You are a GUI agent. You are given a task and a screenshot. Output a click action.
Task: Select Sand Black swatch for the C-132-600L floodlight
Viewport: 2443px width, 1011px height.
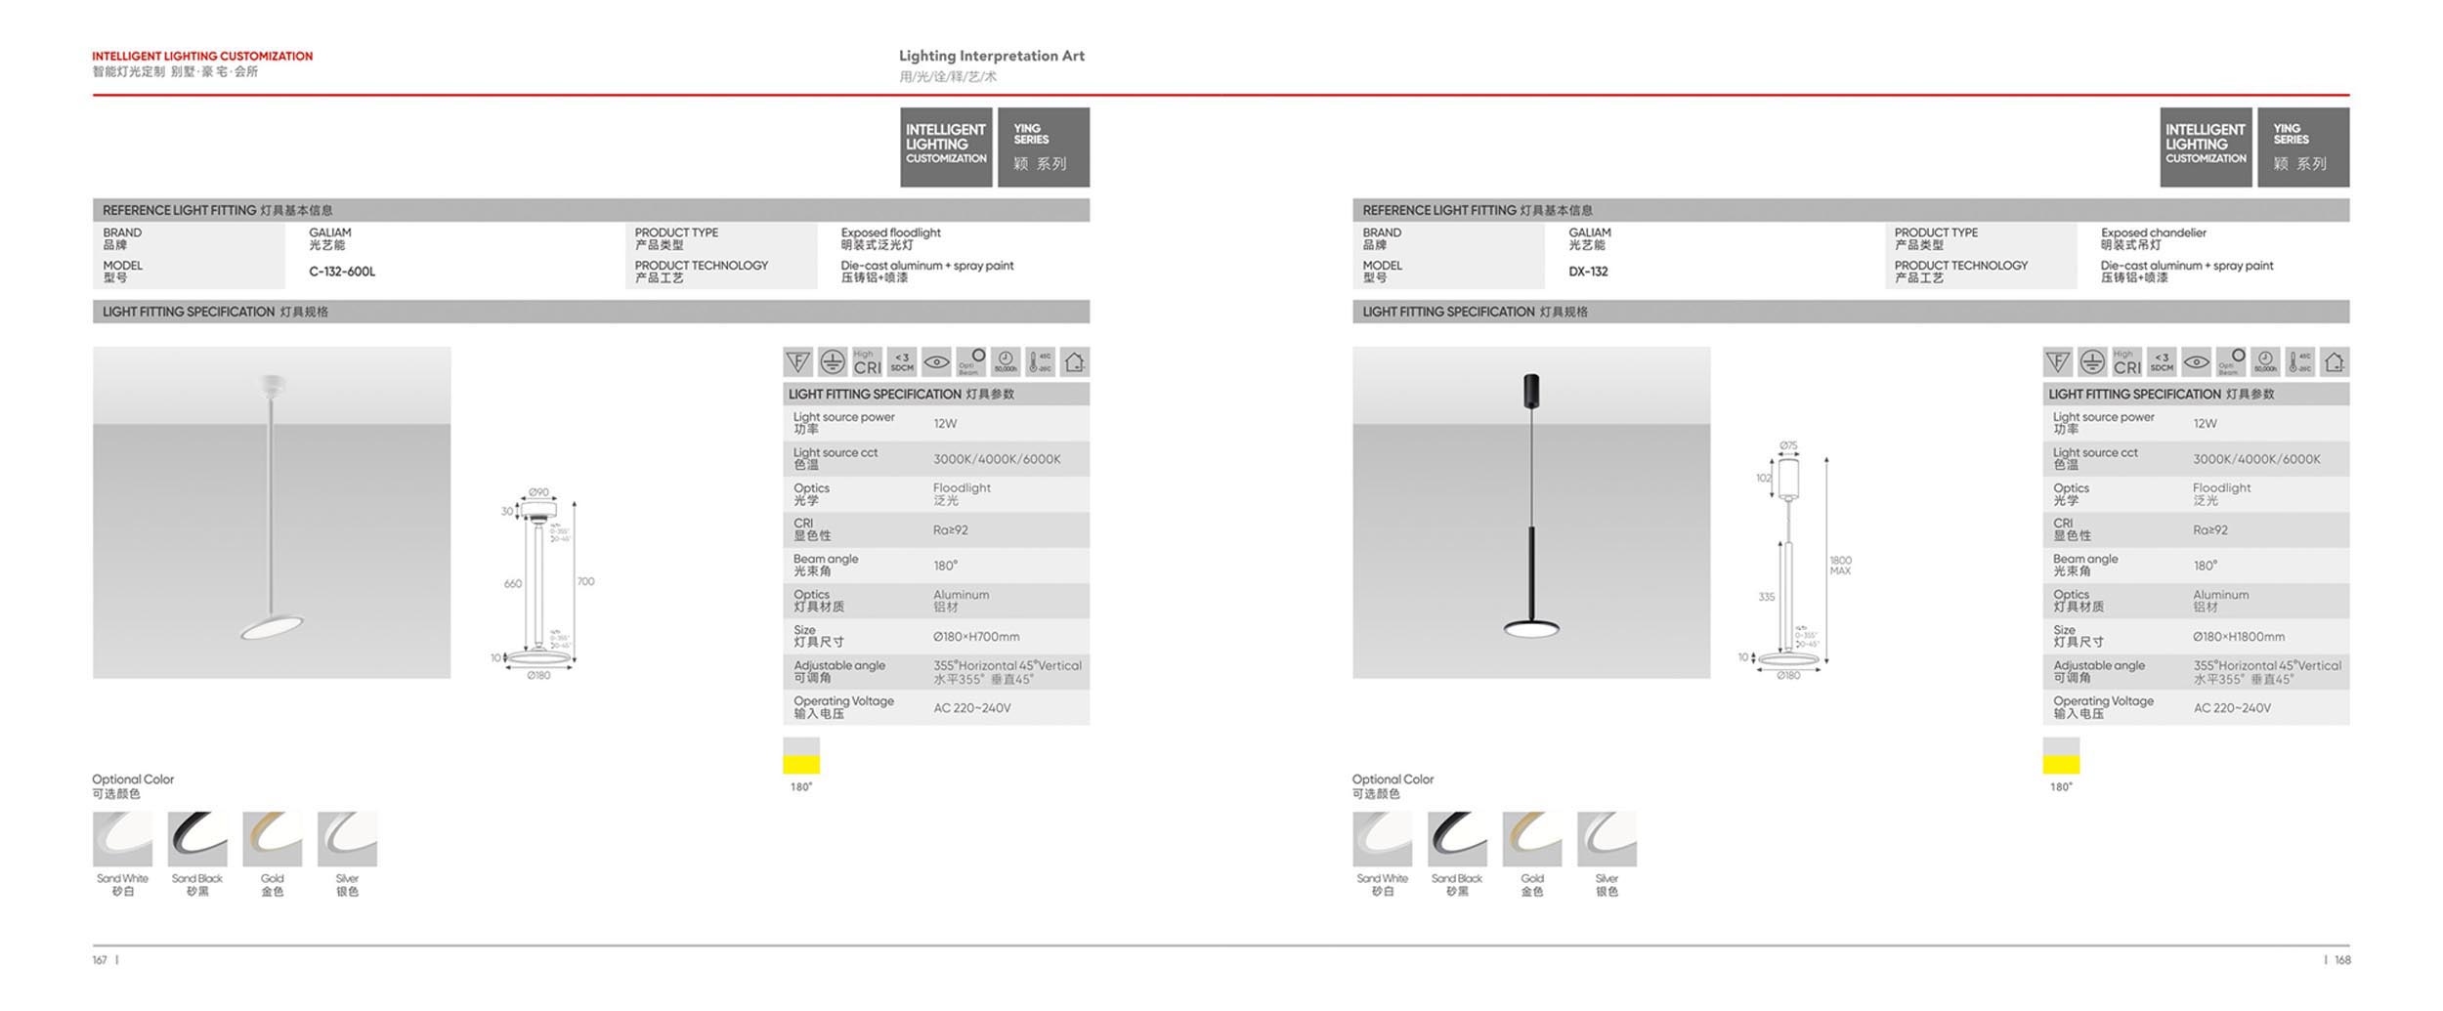197,838
